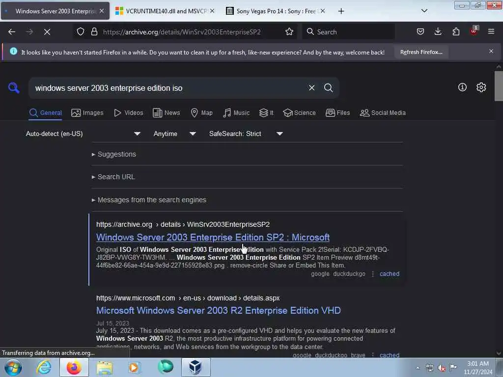Open search preferences gear icon

[481, 87]
